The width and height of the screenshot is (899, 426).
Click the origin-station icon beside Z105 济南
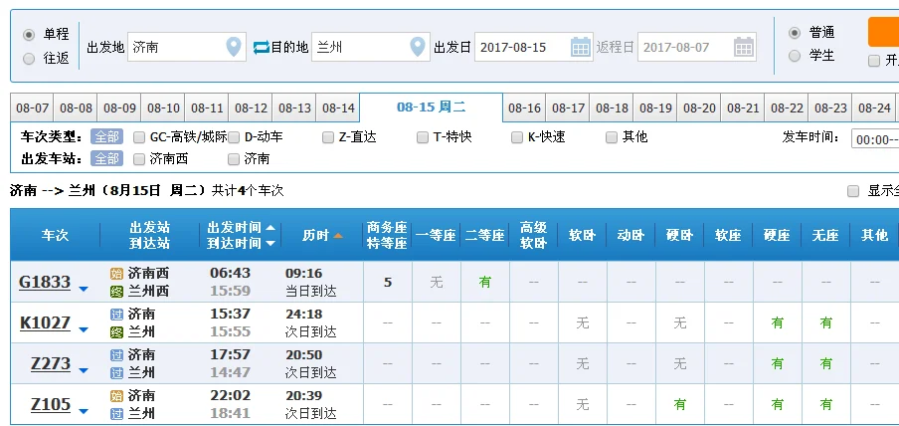[117, 395]
